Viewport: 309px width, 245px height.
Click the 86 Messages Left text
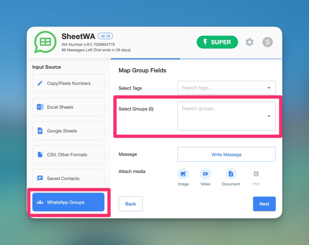click(x=96, y=50)
